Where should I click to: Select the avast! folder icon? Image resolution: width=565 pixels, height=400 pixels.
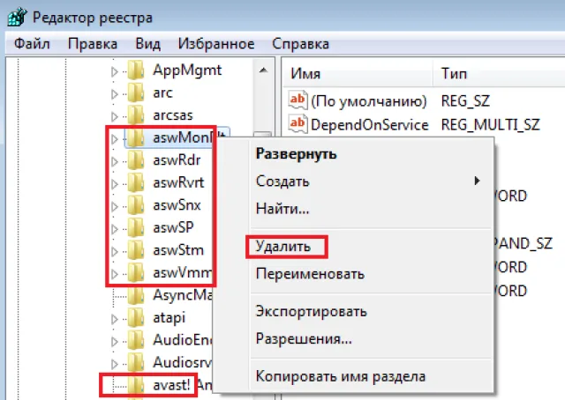(x=136, y=386)
